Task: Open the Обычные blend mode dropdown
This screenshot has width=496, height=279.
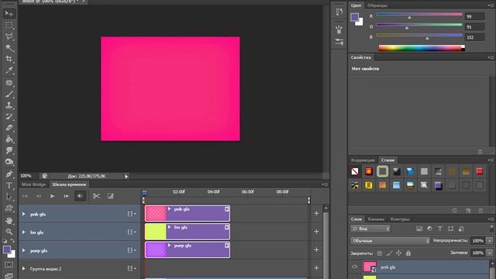Action: pyautogui.click(x=391, y=241)
